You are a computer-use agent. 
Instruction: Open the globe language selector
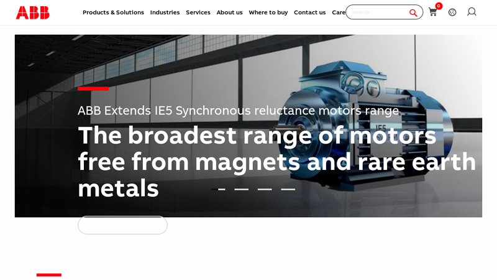[452, 12]
